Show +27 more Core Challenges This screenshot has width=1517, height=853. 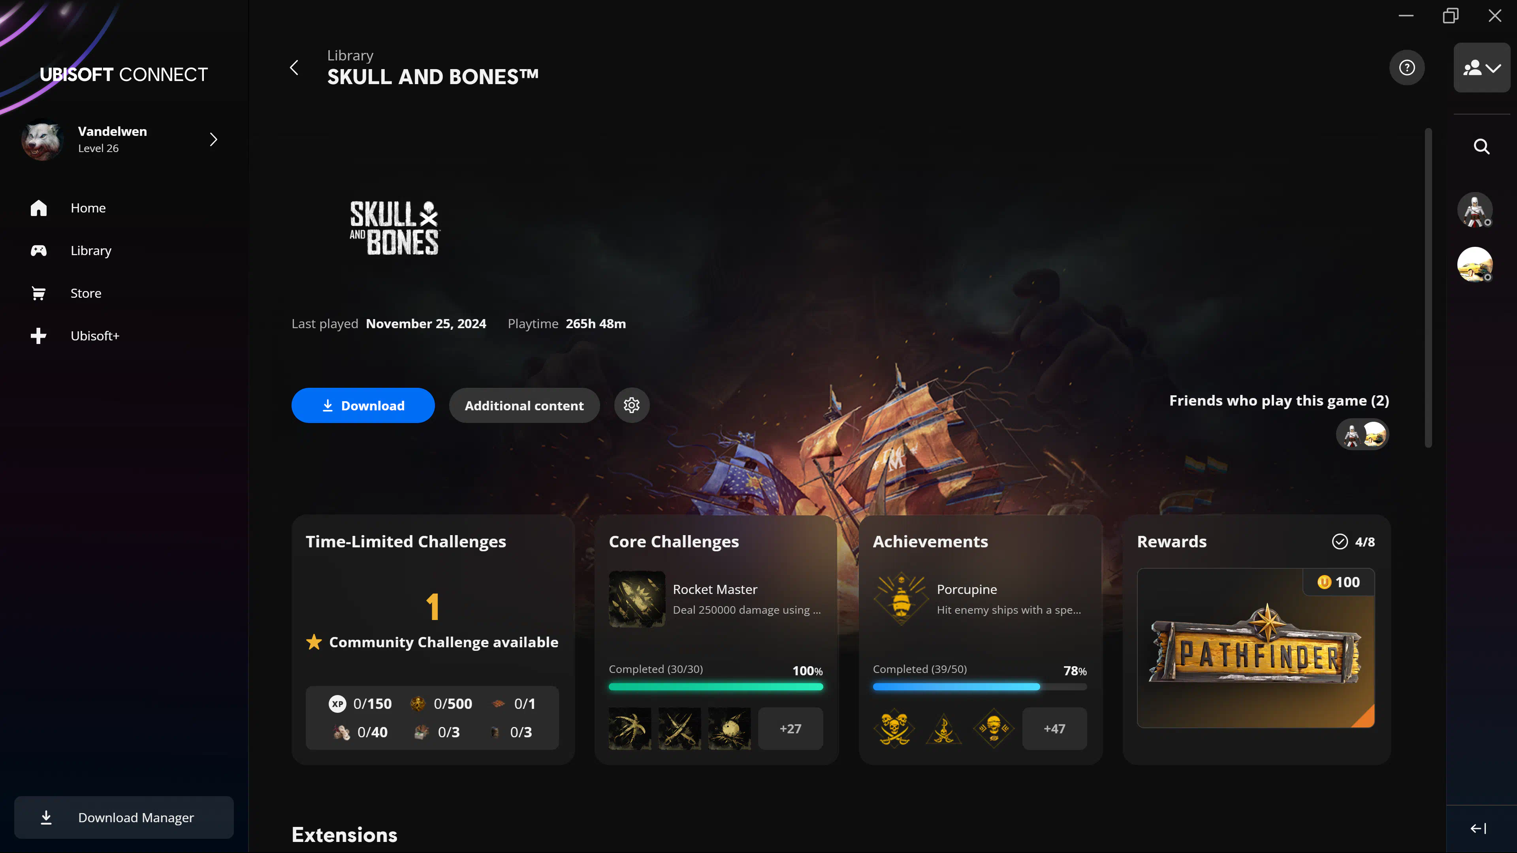[x=790, y=729]
